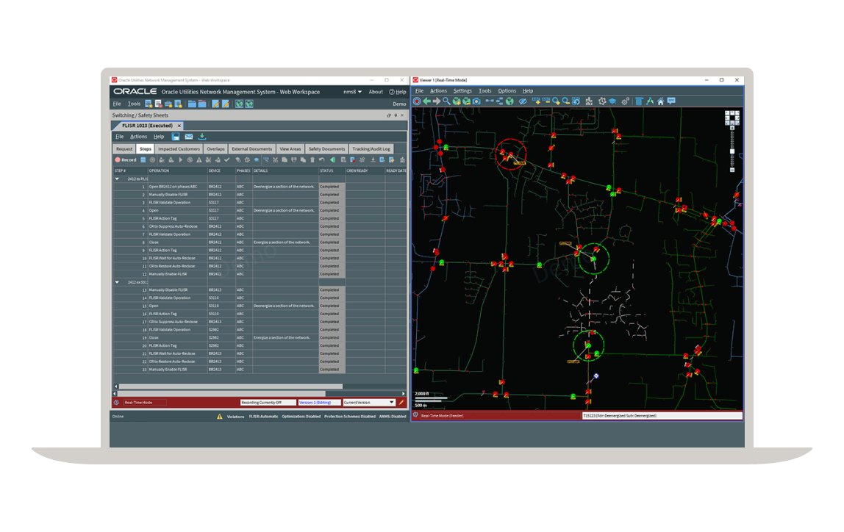Open the nms8 user dropdown

(x=353, y=92)
